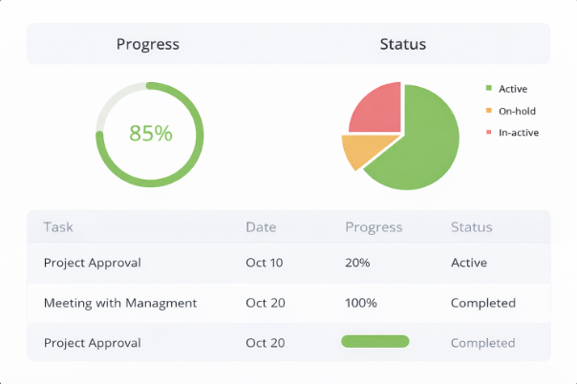
Task: Click the Completed status for Meeting with Managment
Action: click(482, 303)
